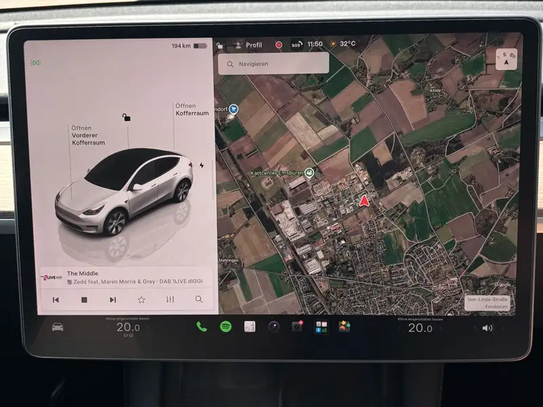
Task: Open the charge port lightning icon
Action: 202,166
